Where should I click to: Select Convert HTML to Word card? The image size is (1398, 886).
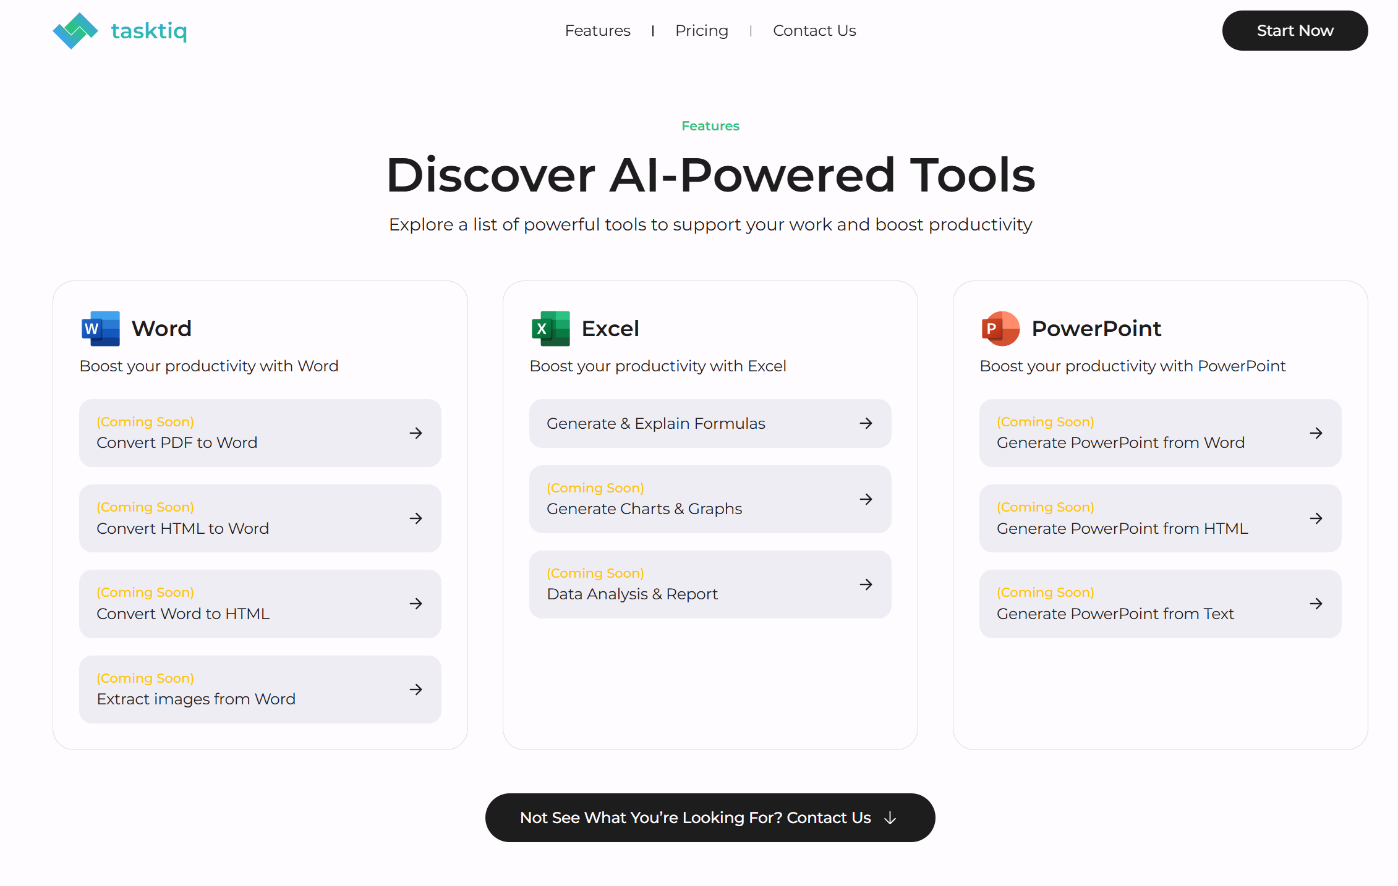260,518
